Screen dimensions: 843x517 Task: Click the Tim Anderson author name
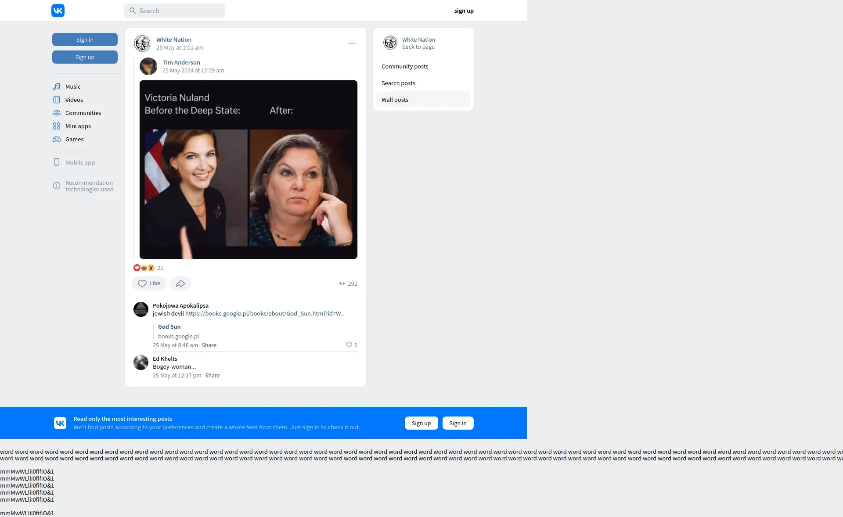[181, 62]
